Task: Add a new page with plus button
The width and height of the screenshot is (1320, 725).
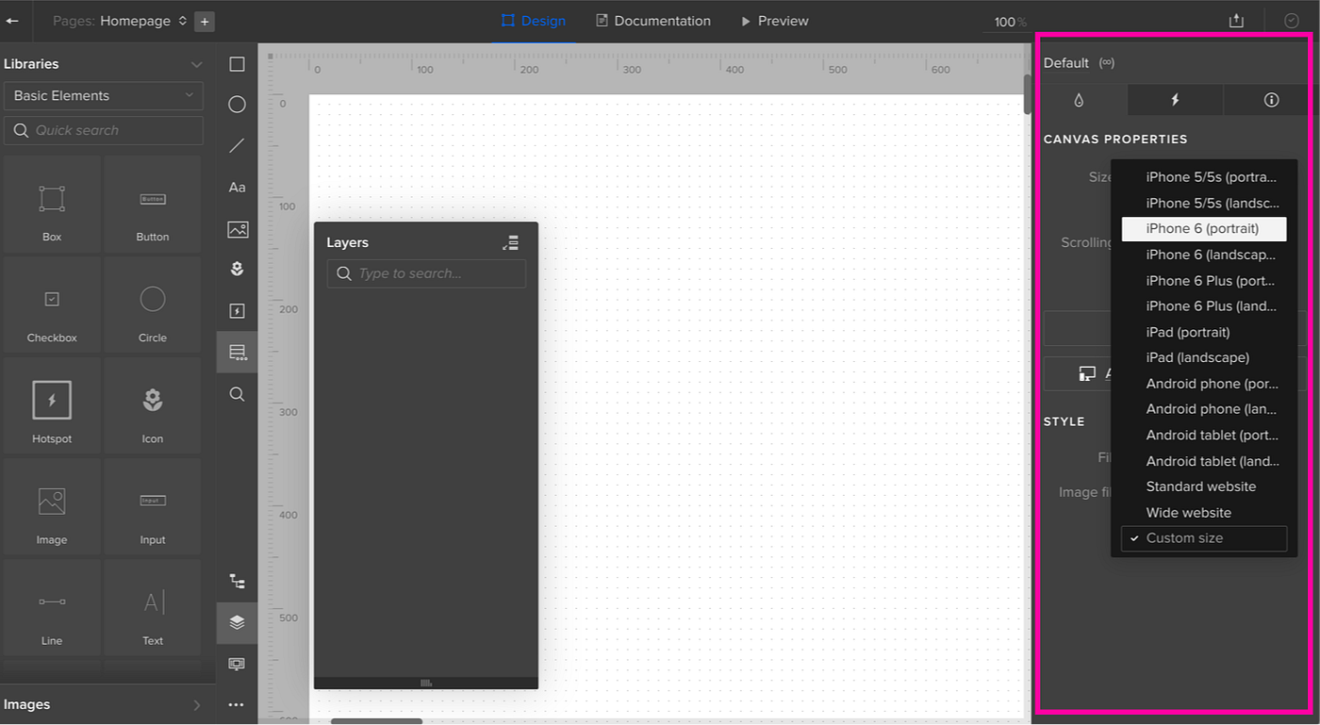Action: (205, 21)
